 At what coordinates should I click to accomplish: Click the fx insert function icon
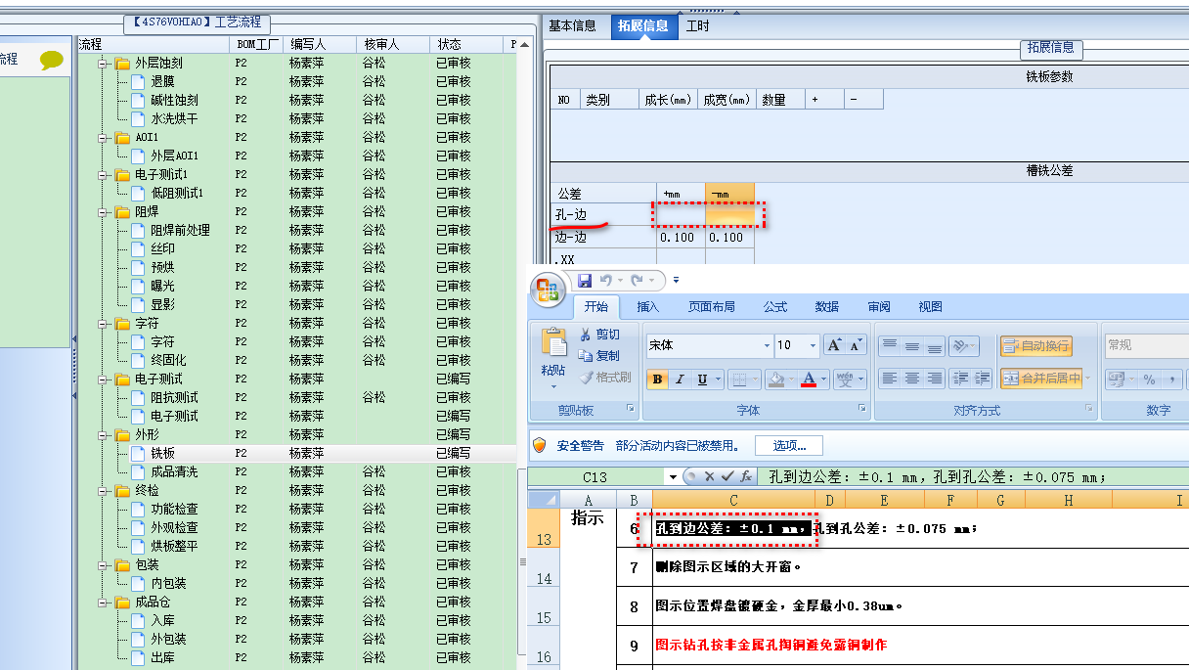[x=745, y=476]
